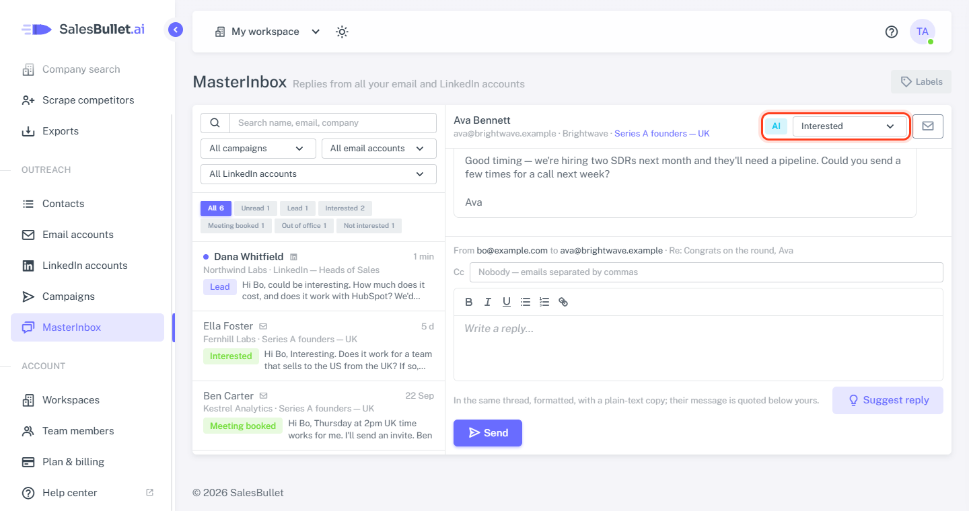Apply underline formatting in reply editor
Viewport: 969px width, 511px height.
coord(507,302)
